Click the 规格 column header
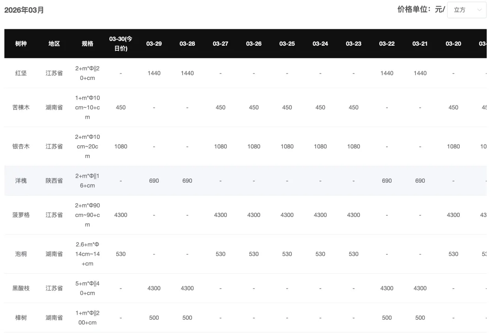Screen dimensions: 494x333 (87, 43)
